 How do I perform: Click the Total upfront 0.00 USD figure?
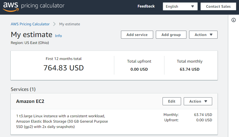tap(139, 69)
